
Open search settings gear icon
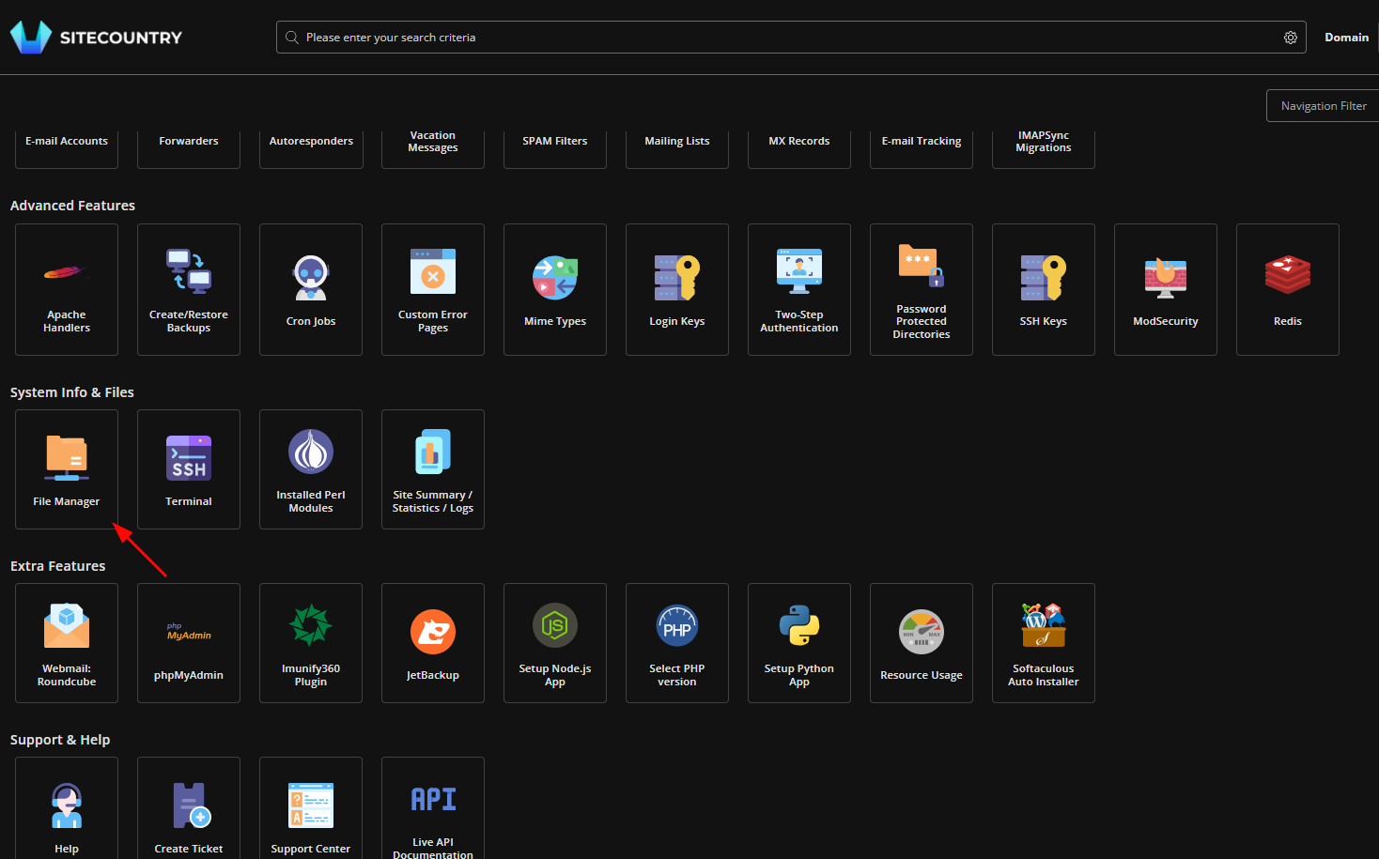point(1291,38)
